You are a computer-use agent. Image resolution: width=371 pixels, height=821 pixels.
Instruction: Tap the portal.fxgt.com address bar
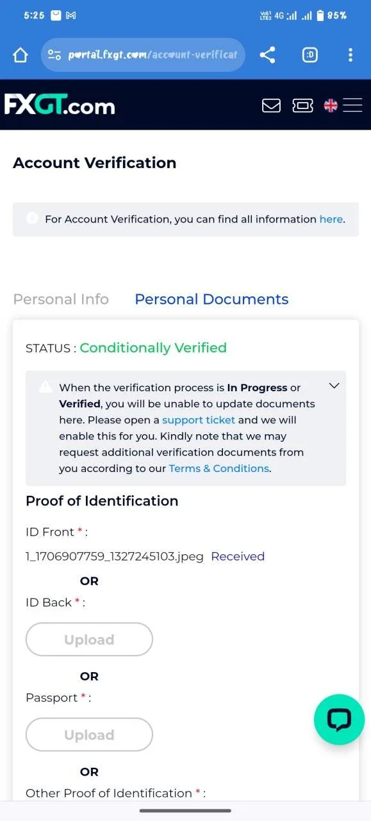pos(143,55)
